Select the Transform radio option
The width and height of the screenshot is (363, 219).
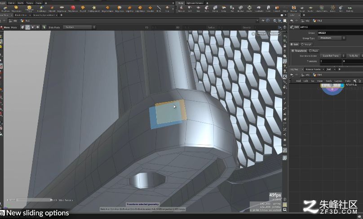299,50
